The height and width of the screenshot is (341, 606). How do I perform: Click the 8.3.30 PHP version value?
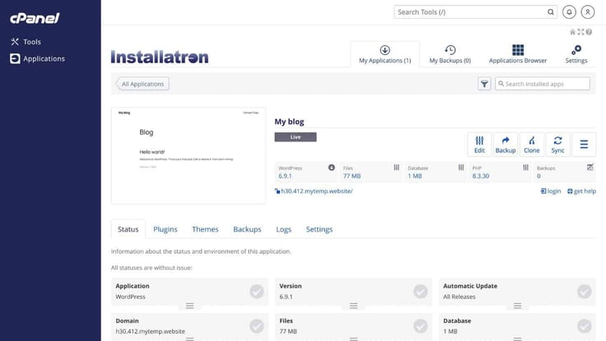click(480, 176)
